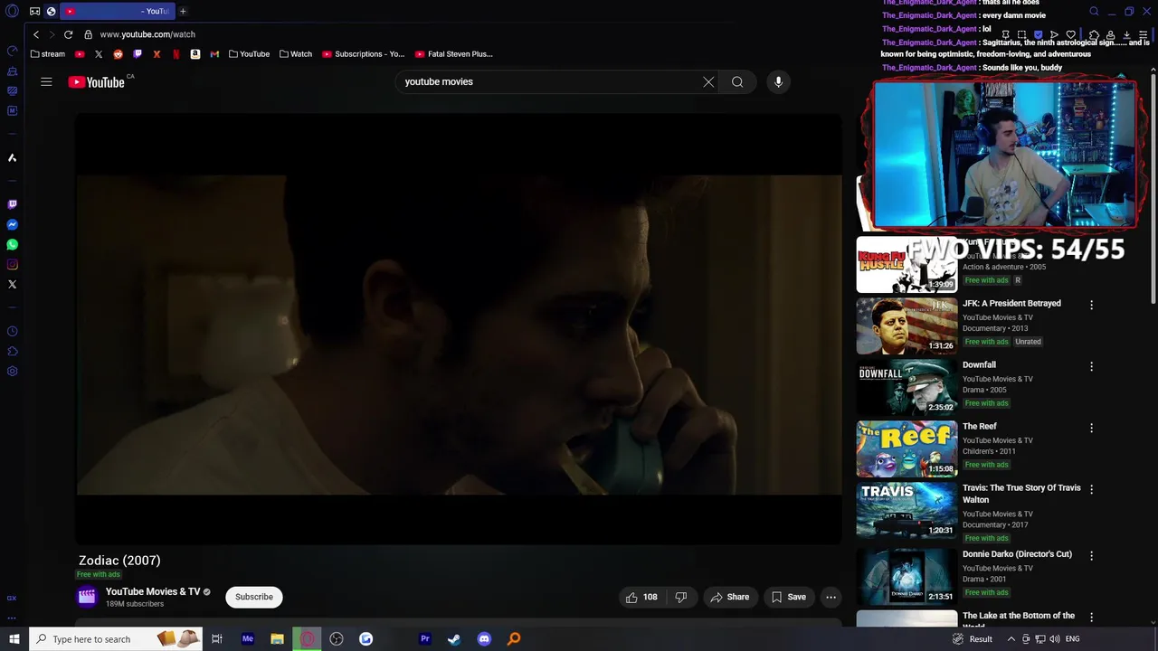
Task: Click the taskbar search box
Action: (x=116, y=639)
